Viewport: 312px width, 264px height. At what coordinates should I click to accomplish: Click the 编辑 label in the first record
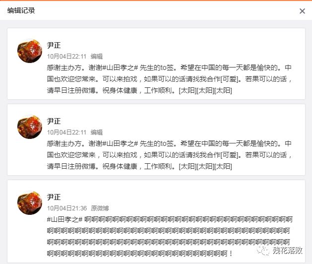pyautogui.click(x=97, y=57)
